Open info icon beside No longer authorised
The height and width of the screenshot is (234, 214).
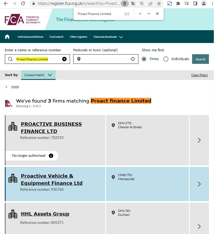[51, 156]
